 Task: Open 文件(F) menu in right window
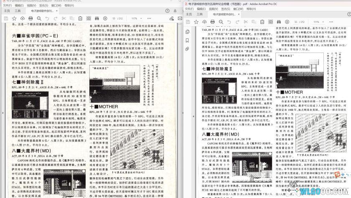[189, 9]
